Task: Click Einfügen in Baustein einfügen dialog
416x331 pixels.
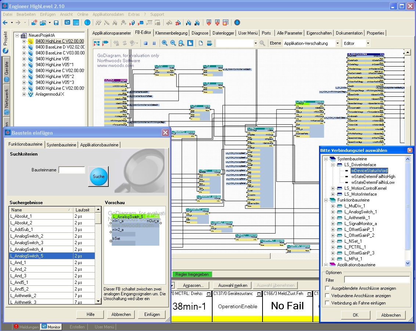Action: (152, 314)
